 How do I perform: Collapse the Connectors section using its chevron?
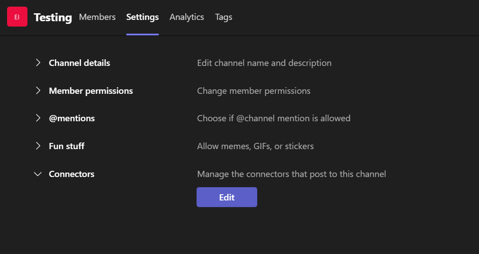[x=38, y=174]
